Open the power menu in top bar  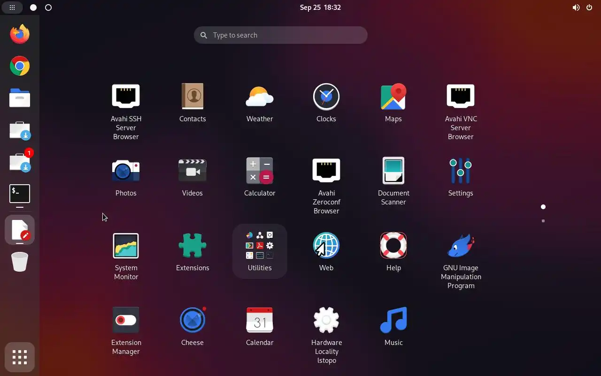(x=589, y=8)
